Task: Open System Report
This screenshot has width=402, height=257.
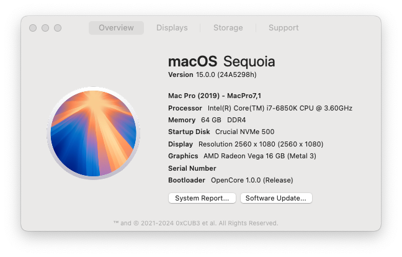Action: (202, 198)
